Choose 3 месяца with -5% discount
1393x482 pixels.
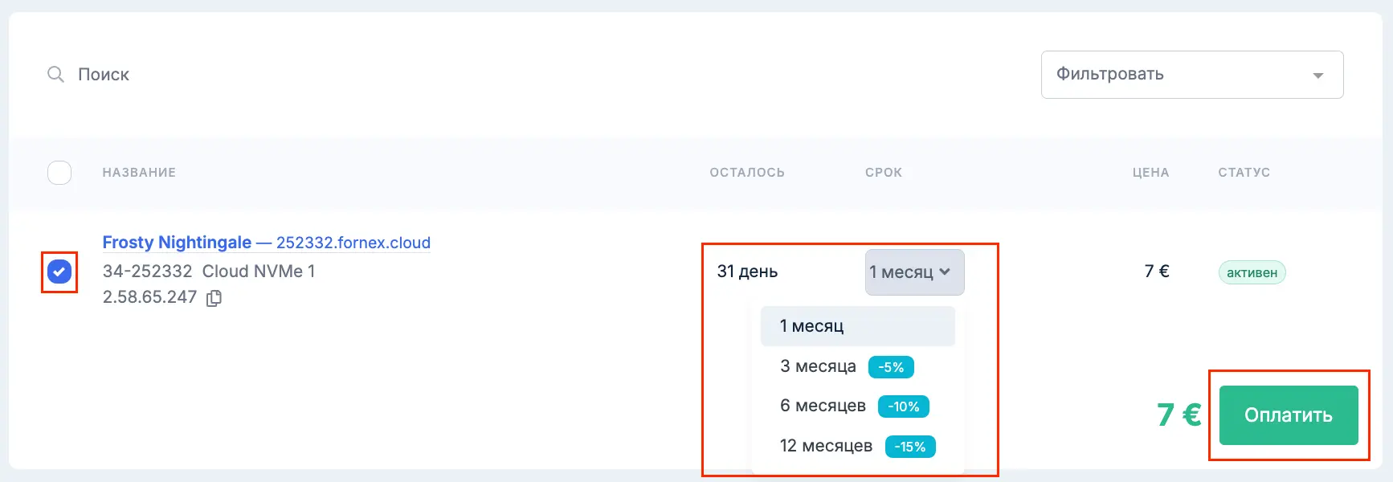pos(857,366)
